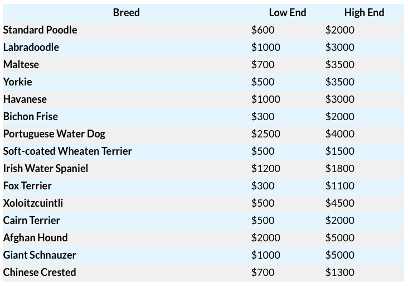Click Portuguese Water Dog's $2500 low price
The width and height of the screenshot is (408, 286).
point(266,134)
